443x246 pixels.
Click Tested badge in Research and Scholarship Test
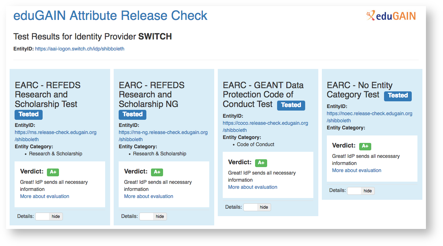coord(28,114)
